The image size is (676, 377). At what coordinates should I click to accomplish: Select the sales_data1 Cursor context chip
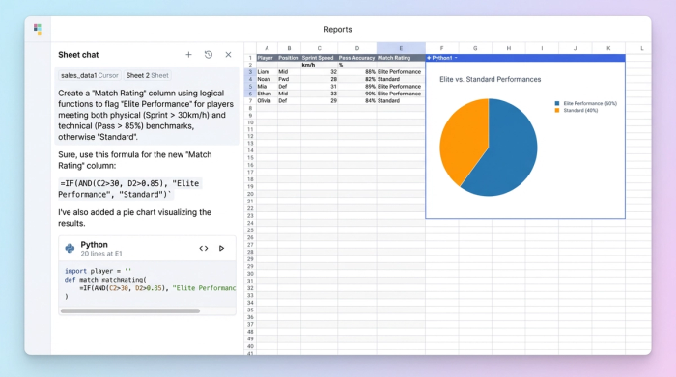tap(89, 75)
